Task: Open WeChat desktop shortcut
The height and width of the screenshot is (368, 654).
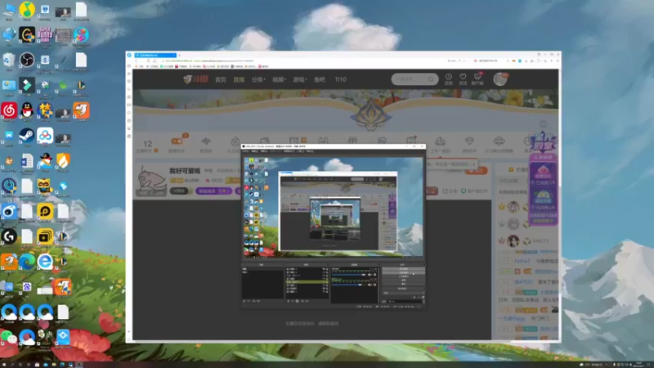Action: [x=9, y=337]
